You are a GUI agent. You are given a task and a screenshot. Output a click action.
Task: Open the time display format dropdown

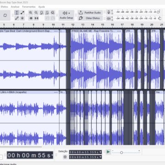tap(52, 155)
